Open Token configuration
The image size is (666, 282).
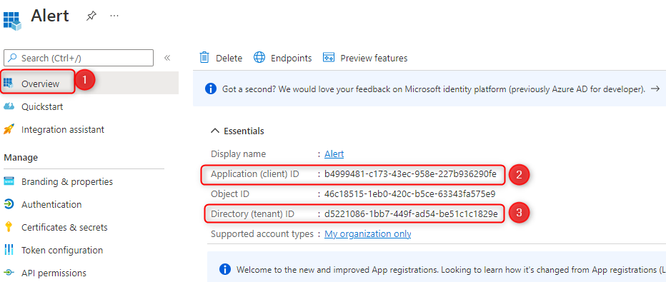click(x=62, y=250)
